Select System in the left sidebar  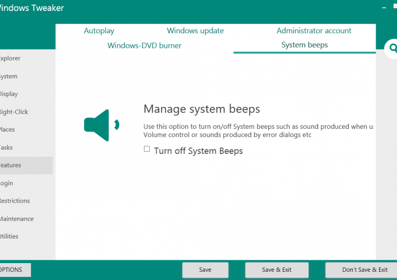pyautogui.click(x=9, y=76)
